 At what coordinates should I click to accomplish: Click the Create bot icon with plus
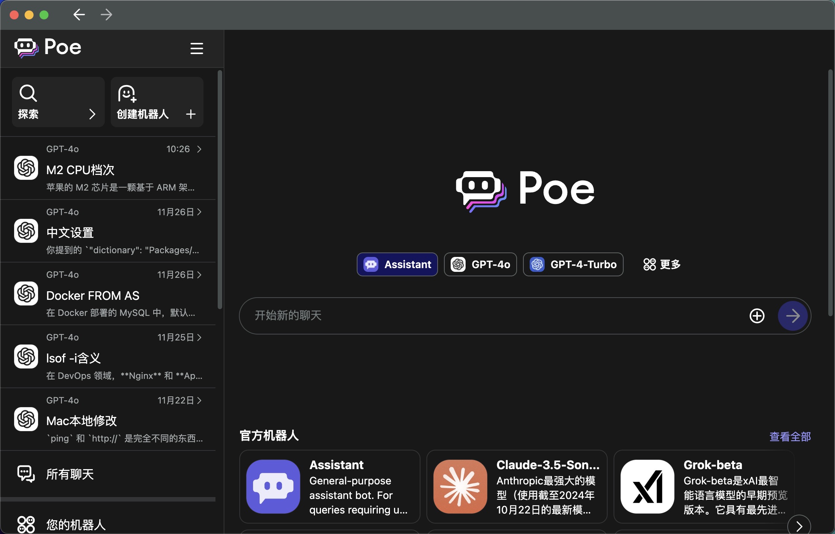[x=127, y=94]
